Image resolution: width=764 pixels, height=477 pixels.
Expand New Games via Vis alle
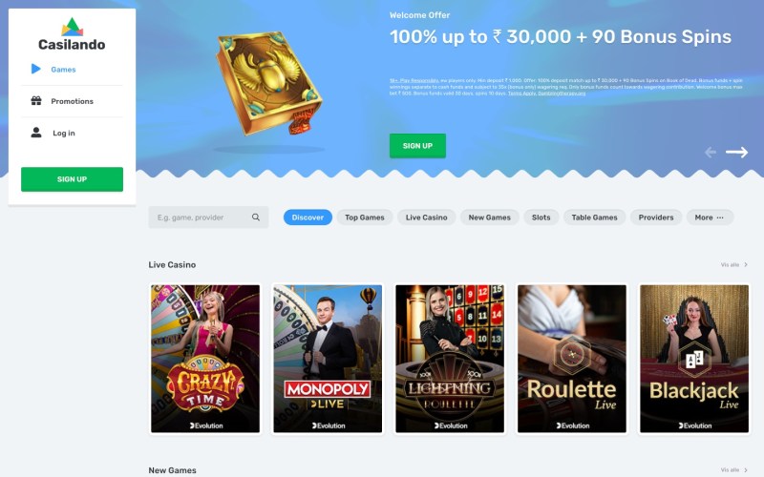tap(733, 470)
